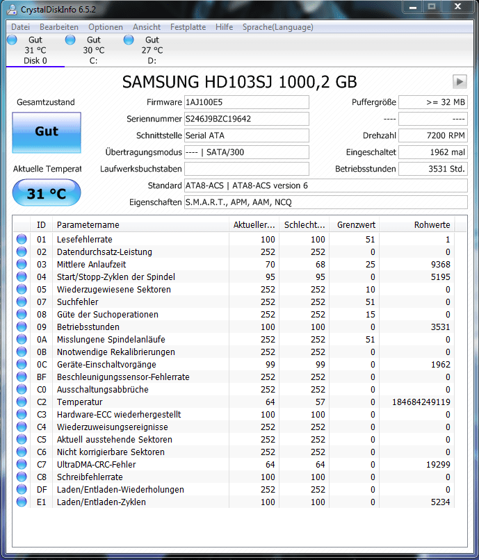Click status icon for Hardware-ECC wiederhergestellt row

point(22,414)
